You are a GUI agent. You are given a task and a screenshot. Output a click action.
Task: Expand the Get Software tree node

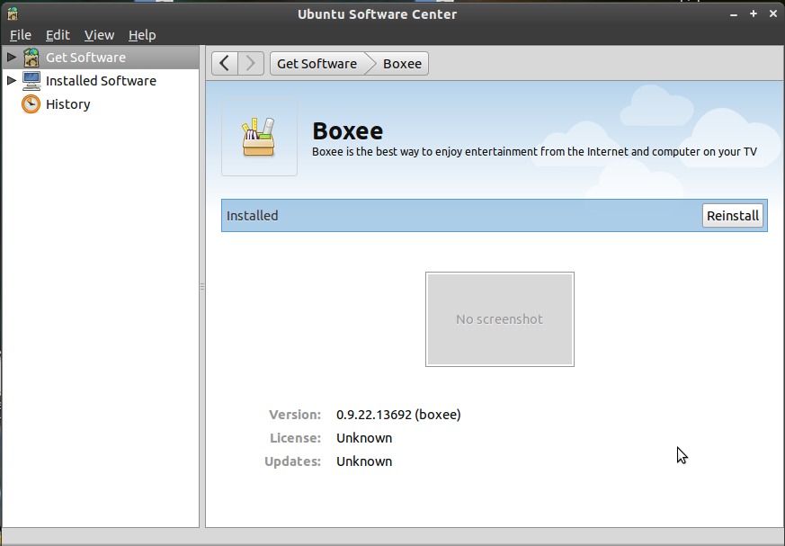pos(12,57)
